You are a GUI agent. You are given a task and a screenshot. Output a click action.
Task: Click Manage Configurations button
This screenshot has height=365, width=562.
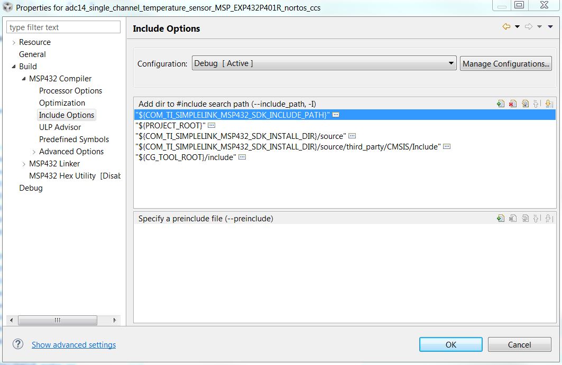506,63
